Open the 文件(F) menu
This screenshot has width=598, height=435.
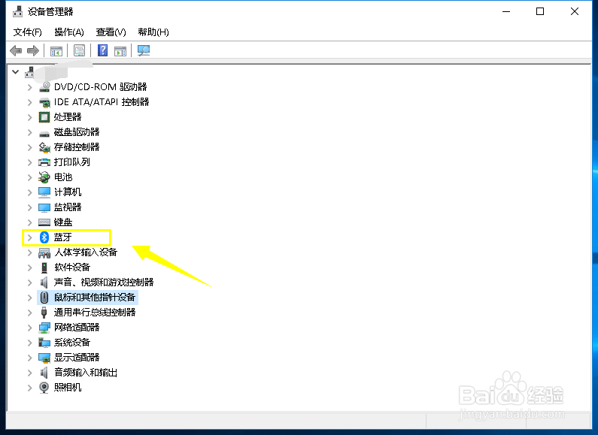(28, 32)
